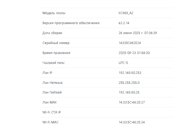
Task: Click the "Дата сборки" label
Action: tap(52, 33)
